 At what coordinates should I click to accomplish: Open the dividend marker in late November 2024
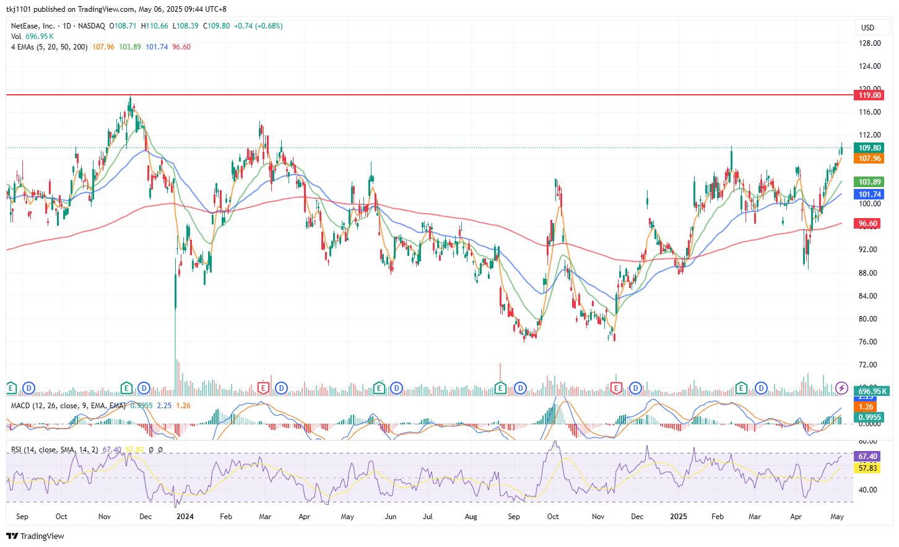[x=635, y=388]
